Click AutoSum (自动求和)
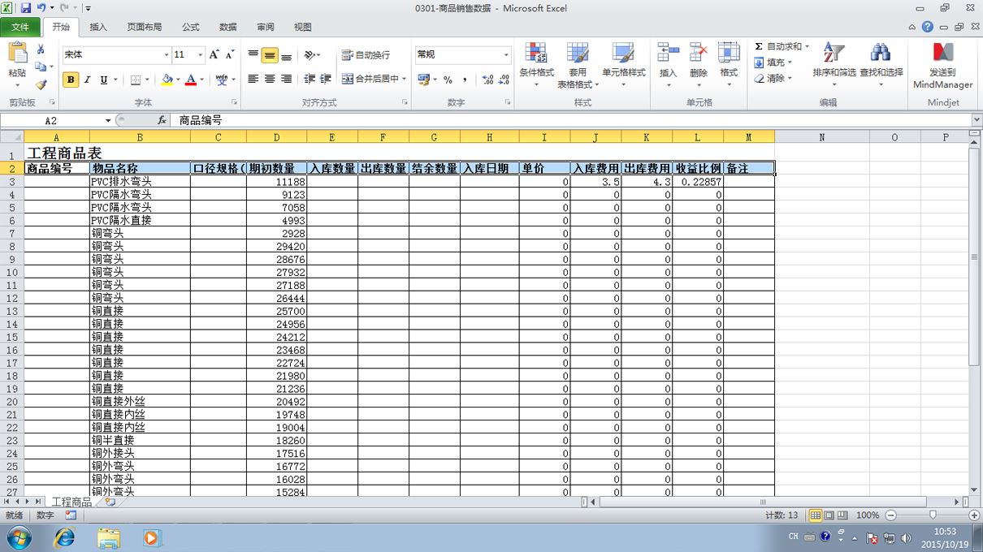Viewport: 983px width, 552px height. click(781, 46)
